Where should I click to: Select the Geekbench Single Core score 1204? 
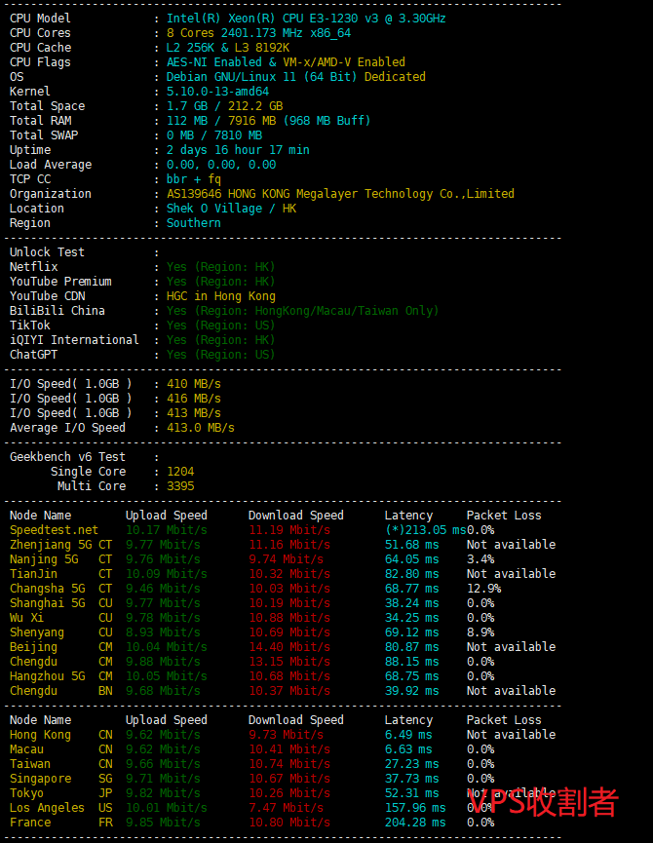coord(180,472)
